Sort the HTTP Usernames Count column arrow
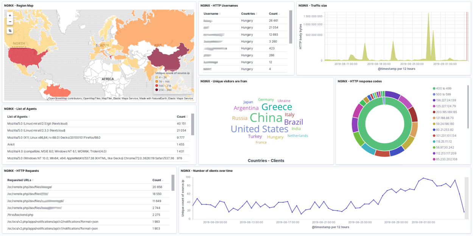Screen dimensions: 473x236 280,14
